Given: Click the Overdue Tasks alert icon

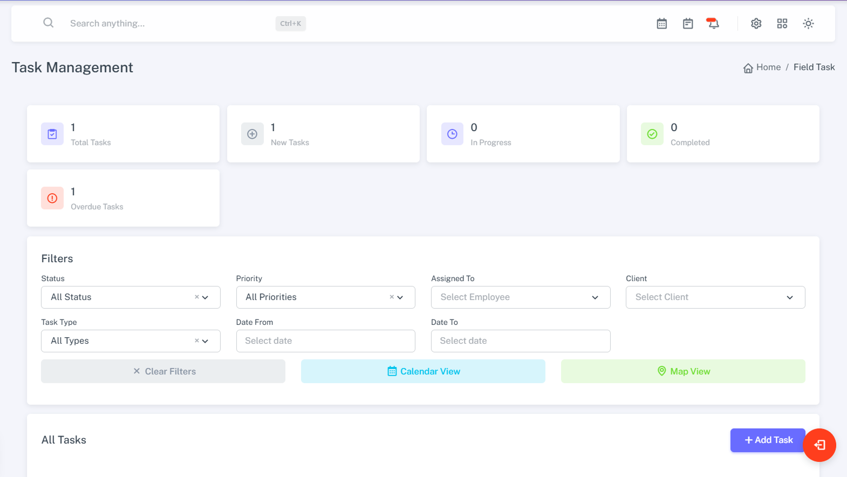Looking at the screenshot, I should 52,198.
